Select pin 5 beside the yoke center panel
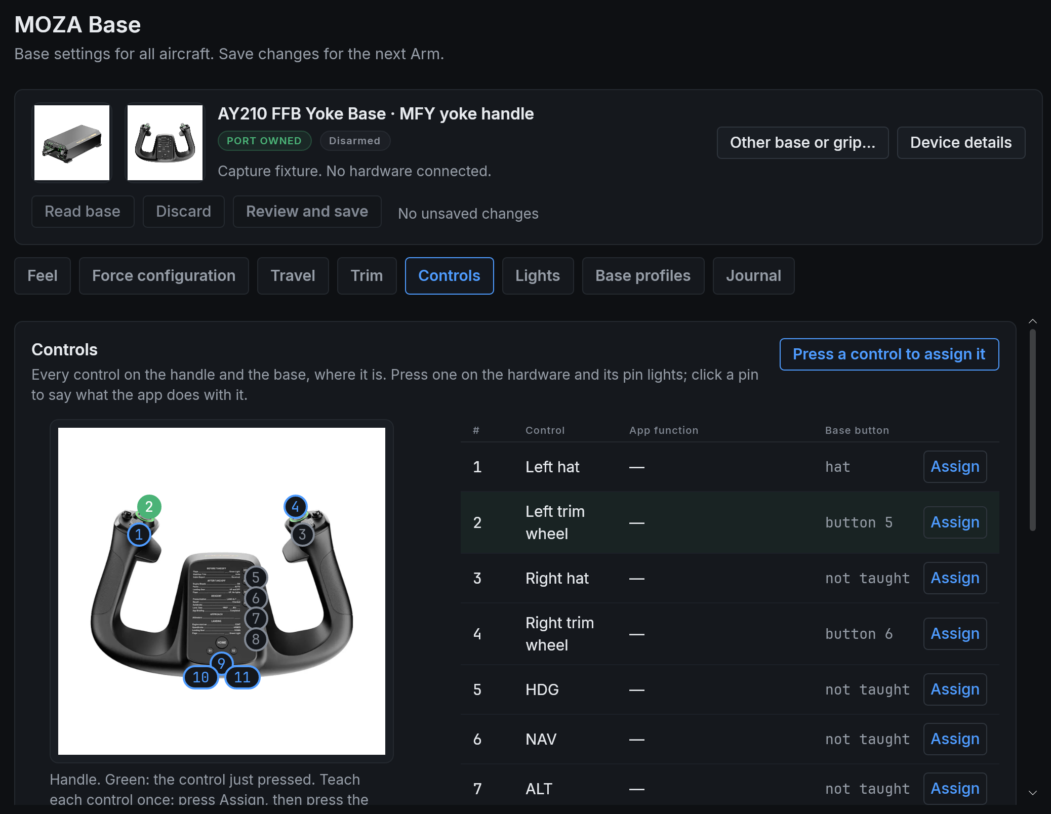 pyautogui.click(x=256, y=578)
